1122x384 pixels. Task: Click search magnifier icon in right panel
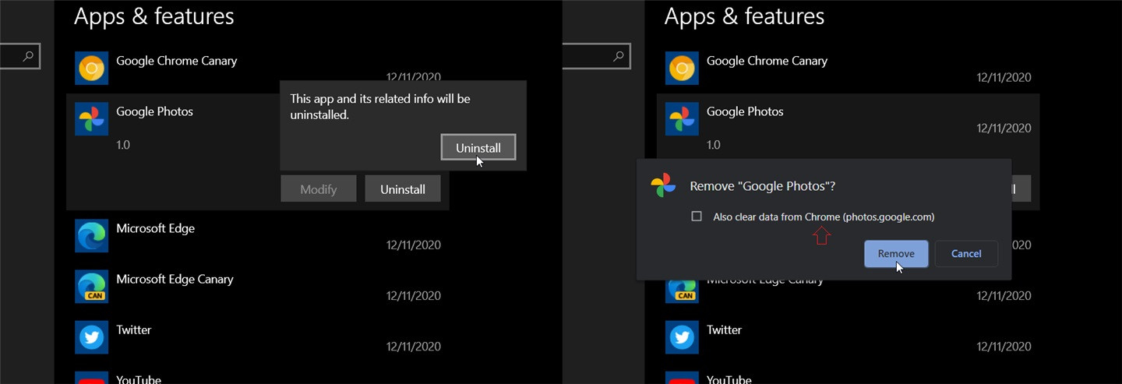click(x=619, y=56)
